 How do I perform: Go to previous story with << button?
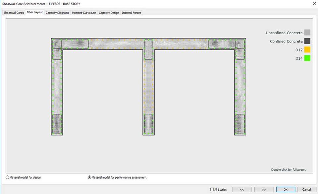click(242, 190)
